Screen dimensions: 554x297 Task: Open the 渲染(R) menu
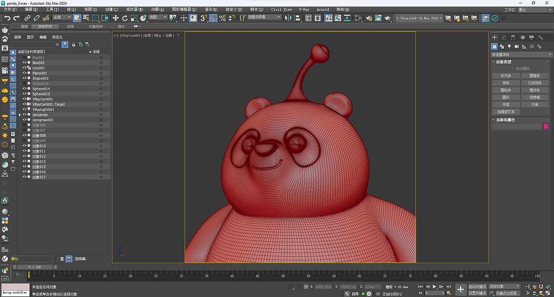pos(211,9)
